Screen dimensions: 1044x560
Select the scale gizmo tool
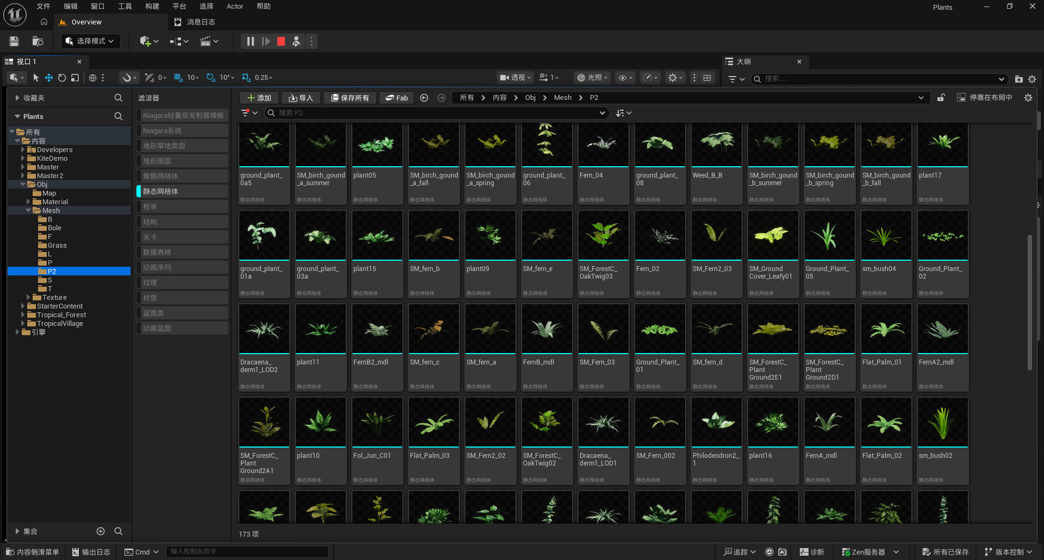(75, 78)
